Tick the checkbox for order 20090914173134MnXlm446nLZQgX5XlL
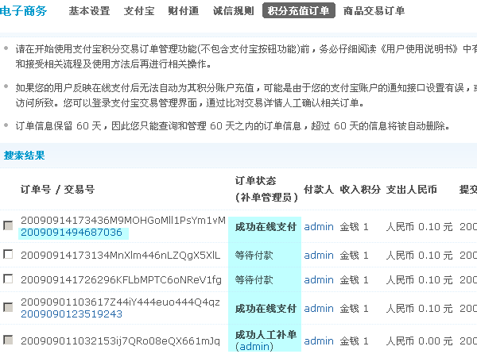This screenshot has height=354, width=477. pos(8,254)
